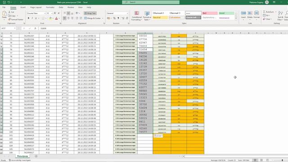Select the Розыгрыш sheet tab
This screenshot has height=162, width=288.
22,156
